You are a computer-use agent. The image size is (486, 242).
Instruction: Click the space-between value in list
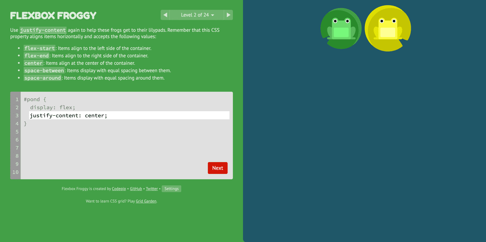point(44,70)
